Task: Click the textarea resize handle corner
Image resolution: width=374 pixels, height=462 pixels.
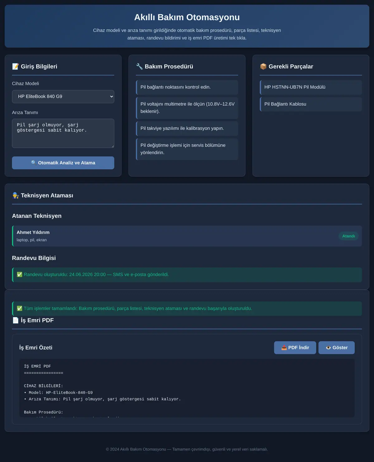Action: [x=113, y=146]
